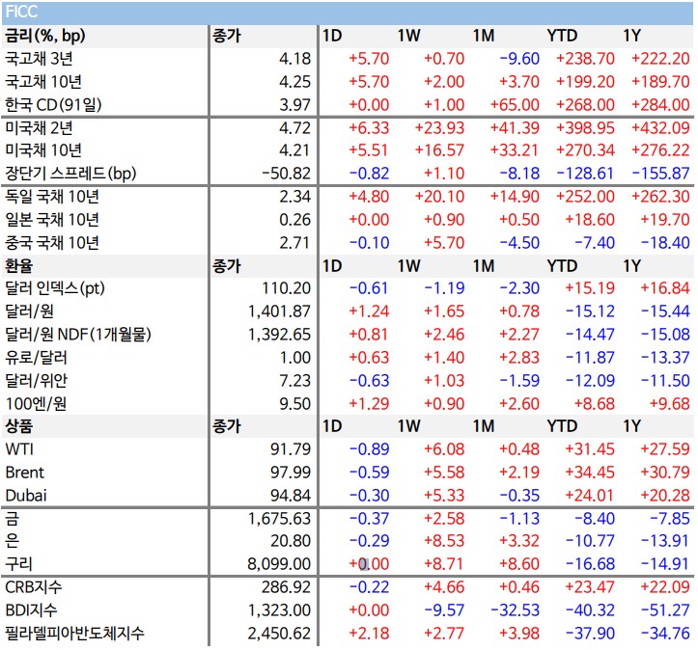Click the 일본 국채 10년 label

pos(51,220)
